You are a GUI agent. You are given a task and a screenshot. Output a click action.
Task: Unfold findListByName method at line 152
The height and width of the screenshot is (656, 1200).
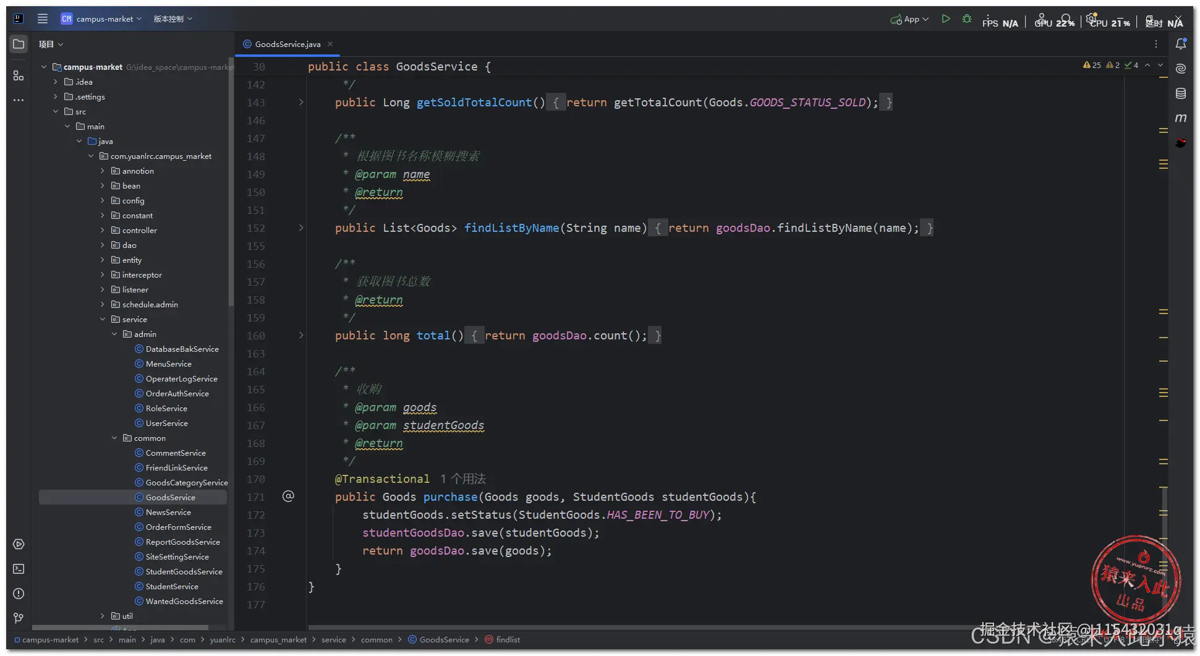tap(301, 228)
